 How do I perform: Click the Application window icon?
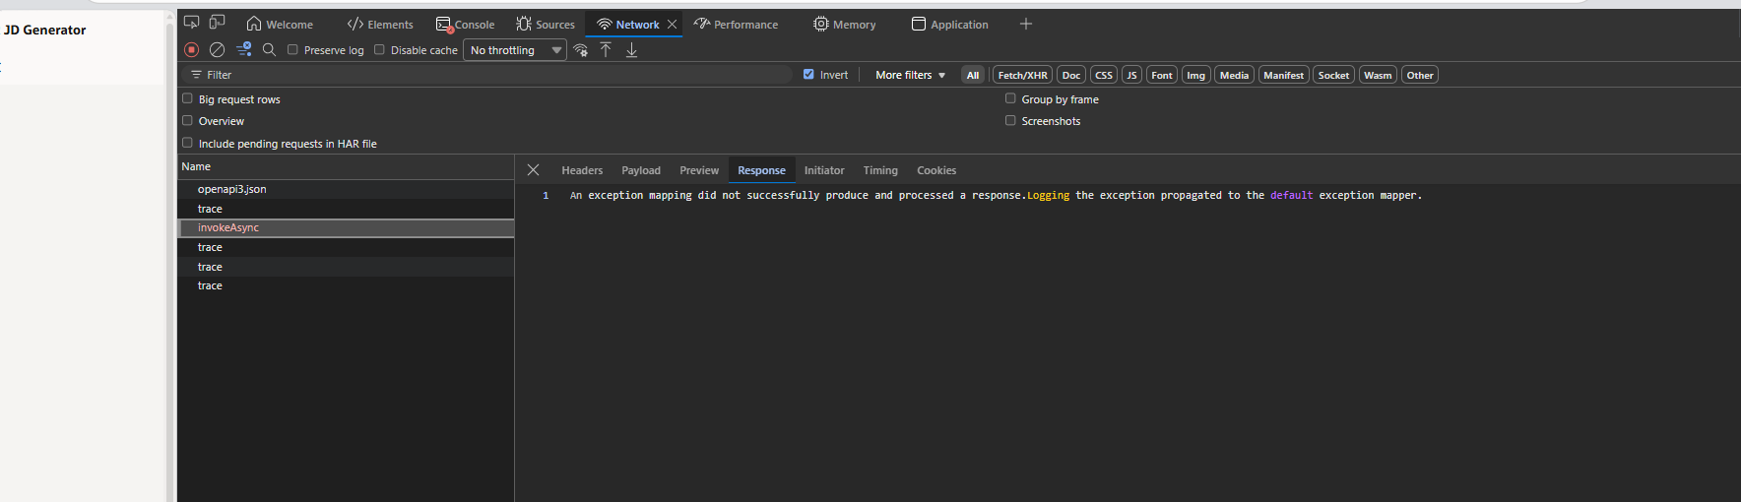pyautogui.click(x=919, y=24)
